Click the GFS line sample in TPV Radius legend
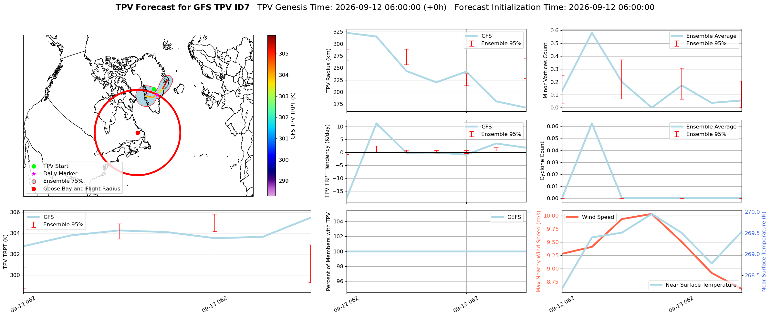770x317 pixels. click(472, 36)
